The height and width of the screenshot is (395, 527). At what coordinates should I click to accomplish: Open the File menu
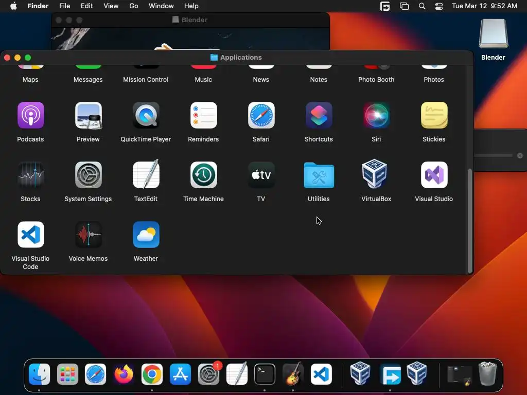pos(64,6)
